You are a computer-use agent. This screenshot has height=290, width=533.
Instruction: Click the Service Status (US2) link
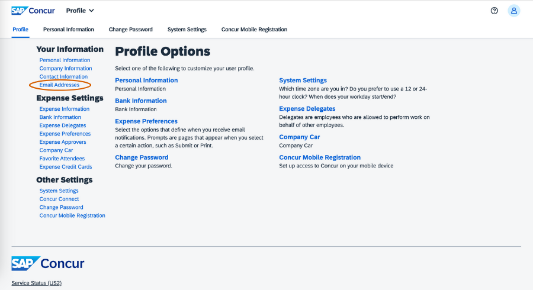point(37,283)
